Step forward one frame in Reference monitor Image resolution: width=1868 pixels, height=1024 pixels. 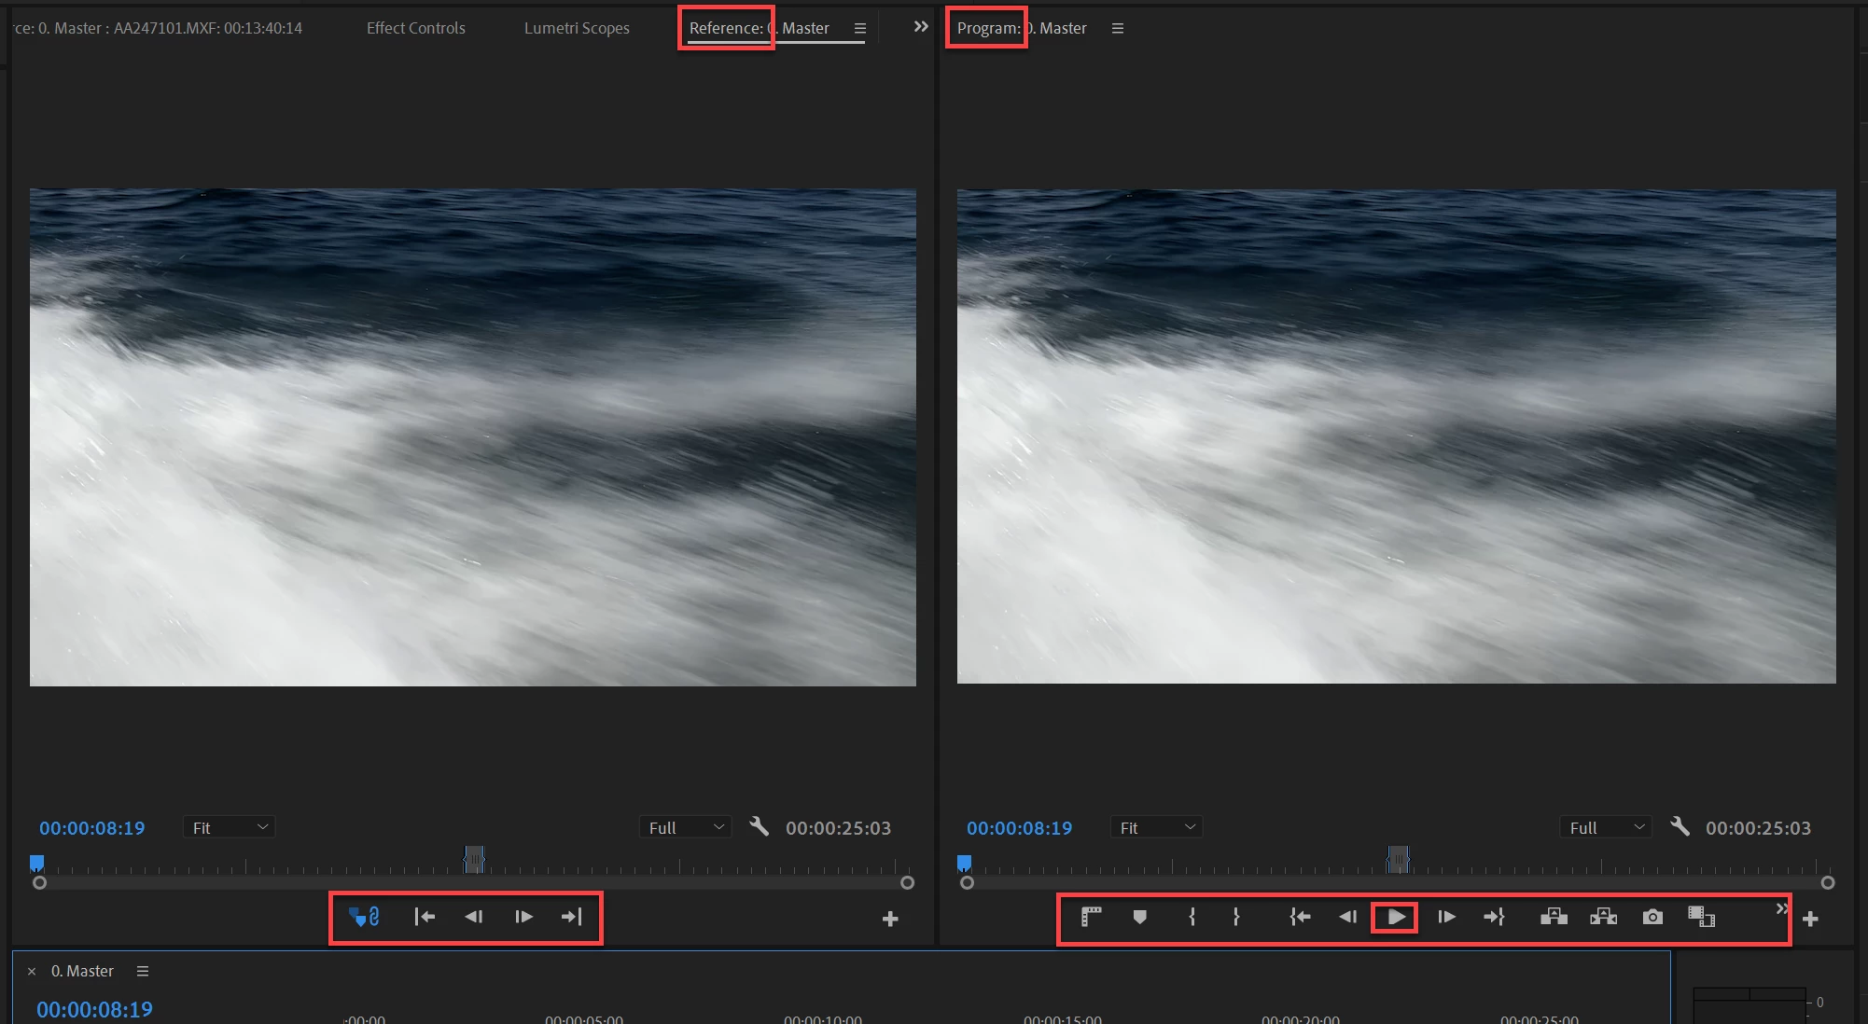[523, 918]
